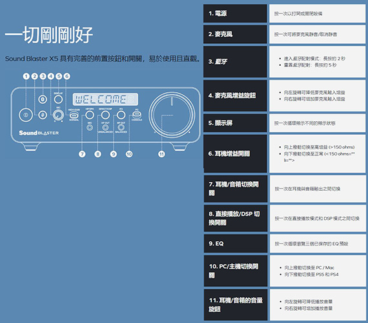Click the EQ round button on the panel
The image size is (368, 323).
coord(121,115)
